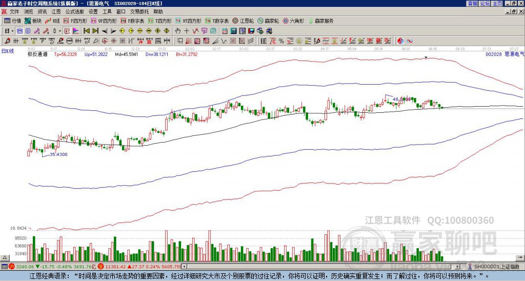Switch to K线 view
Screen dimensions: 525x281
tap(52, 21)
